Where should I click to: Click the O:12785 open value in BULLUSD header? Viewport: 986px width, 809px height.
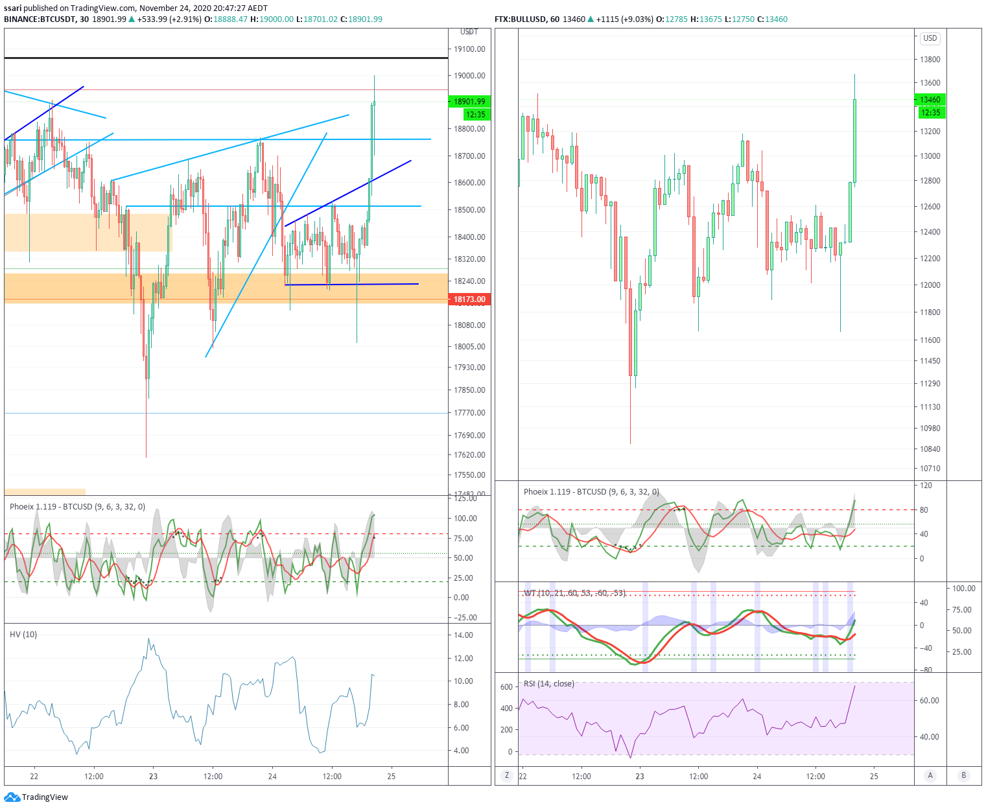(672, 19)
